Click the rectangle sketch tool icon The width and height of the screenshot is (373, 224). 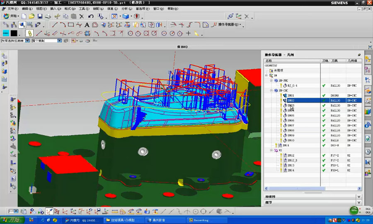point(71,25)
